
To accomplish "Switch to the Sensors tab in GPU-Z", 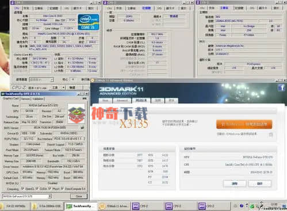I will pos(25,99).
